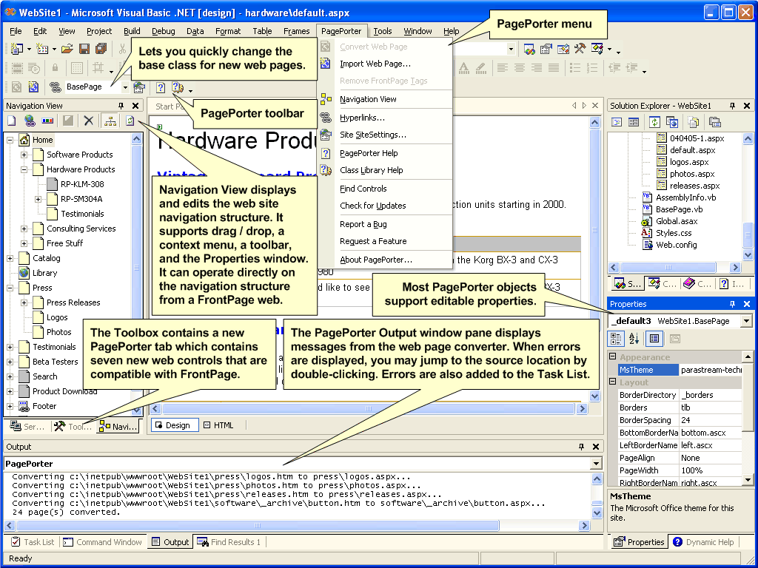Select Press Releases in navigation tree

[x=73, y=302]
